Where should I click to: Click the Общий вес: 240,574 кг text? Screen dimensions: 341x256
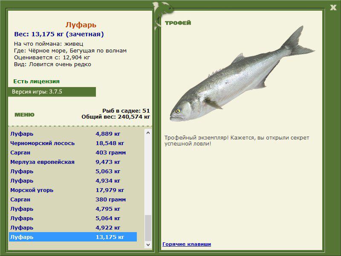(x=116, y=116)
